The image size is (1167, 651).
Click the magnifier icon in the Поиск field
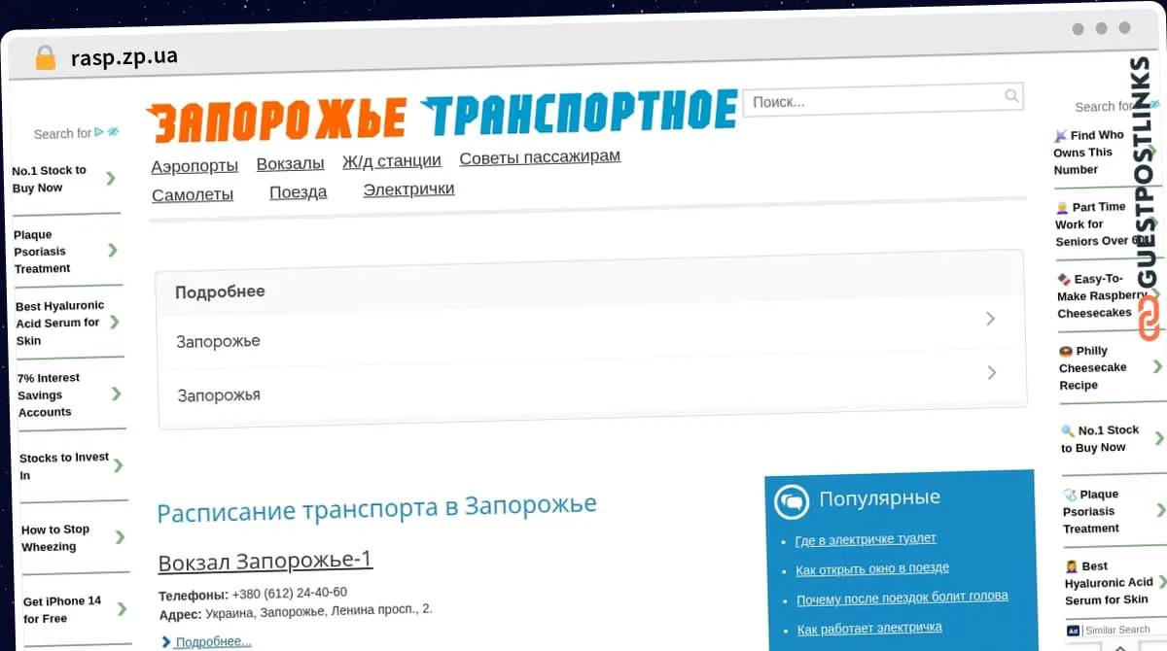click(x=1011, y=96)
